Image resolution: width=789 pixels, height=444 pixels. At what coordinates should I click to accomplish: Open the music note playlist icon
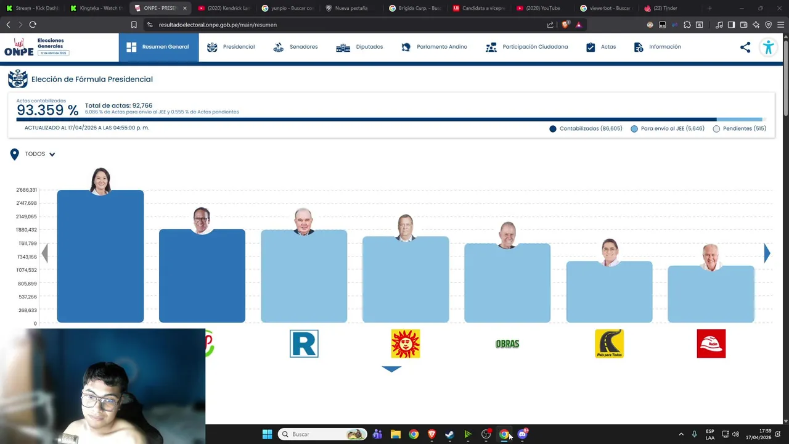719,25
